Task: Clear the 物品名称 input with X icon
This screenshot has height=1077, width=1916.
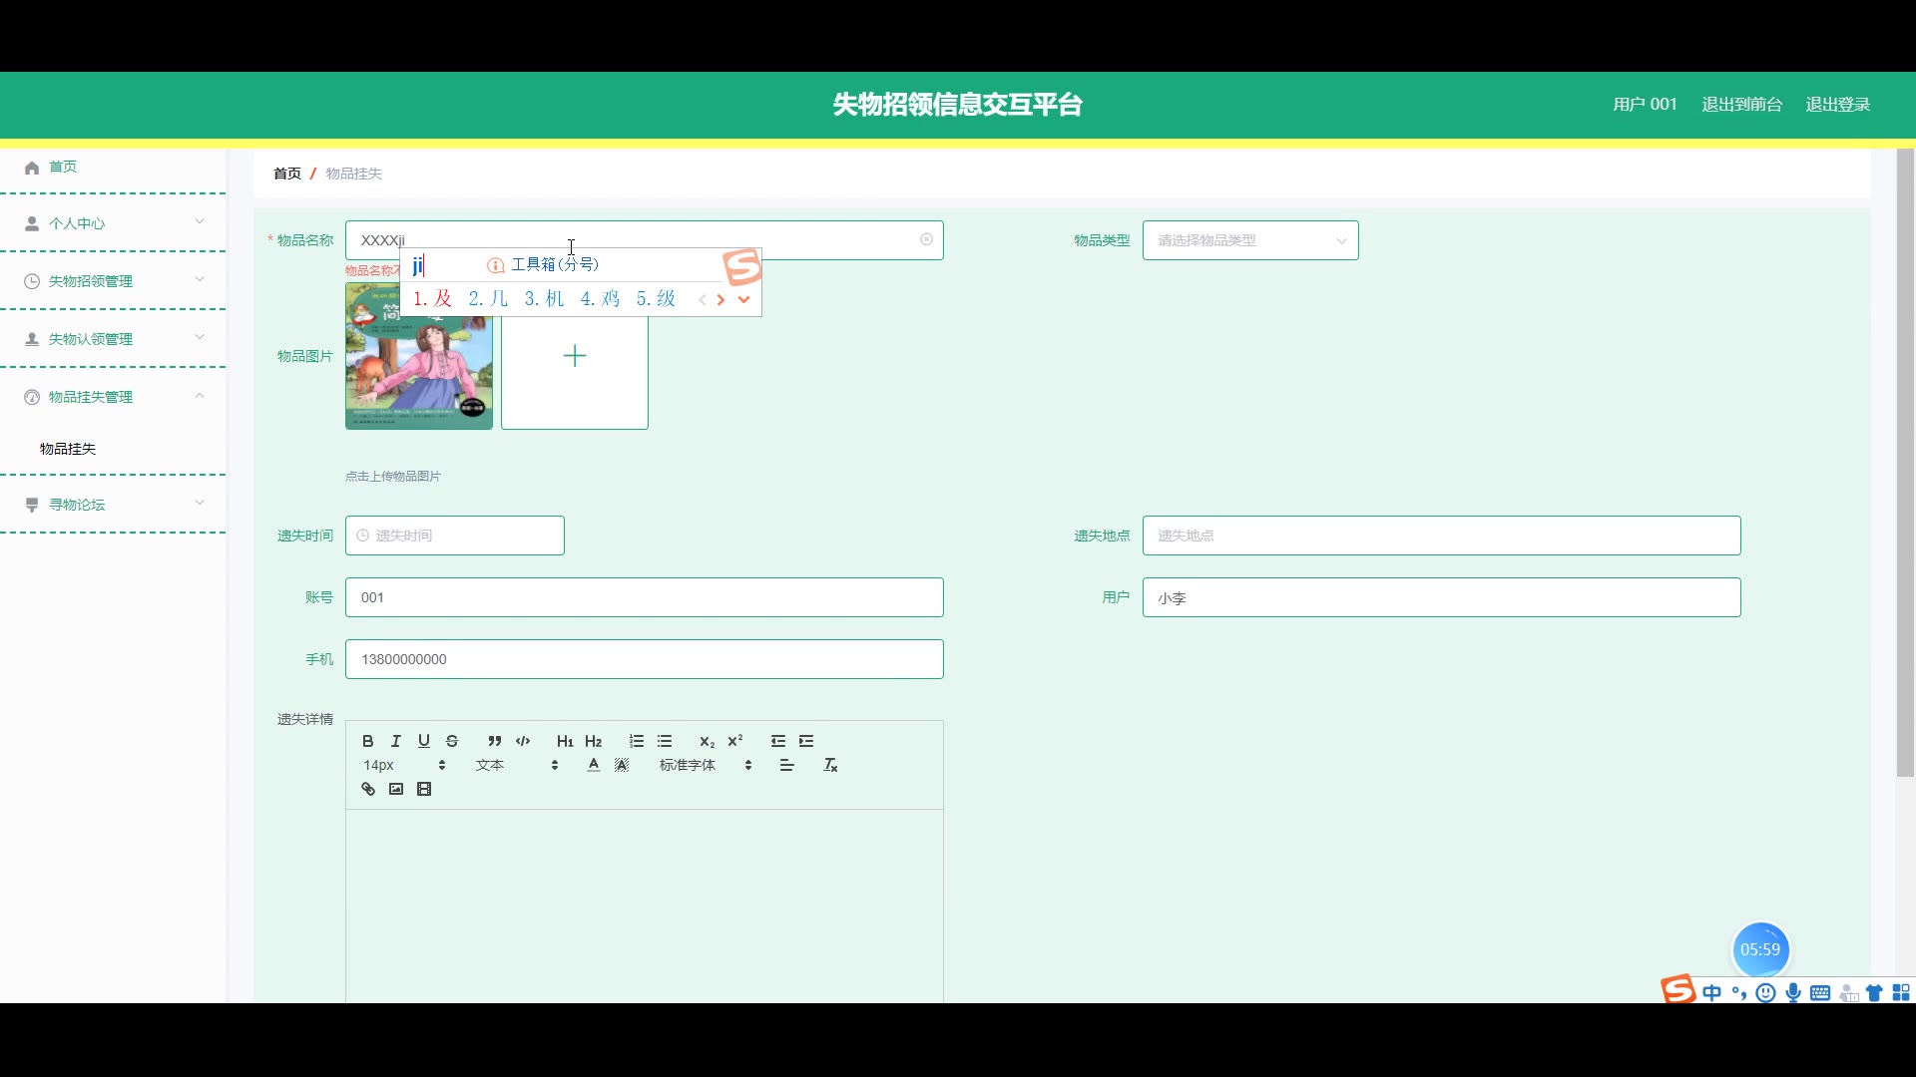Action: tap(926, 239)
